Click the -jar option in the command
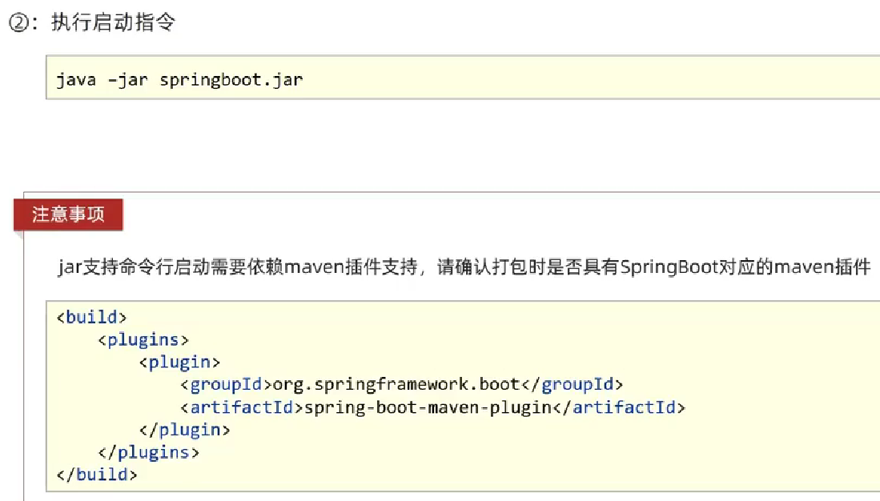Screen dimensions: 880x501 point(128,80)
